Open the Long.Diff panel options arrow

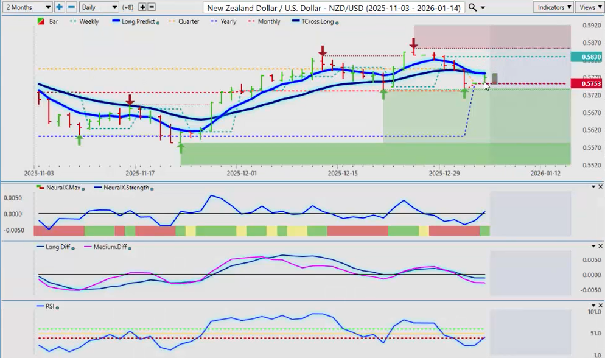(593, 246)
